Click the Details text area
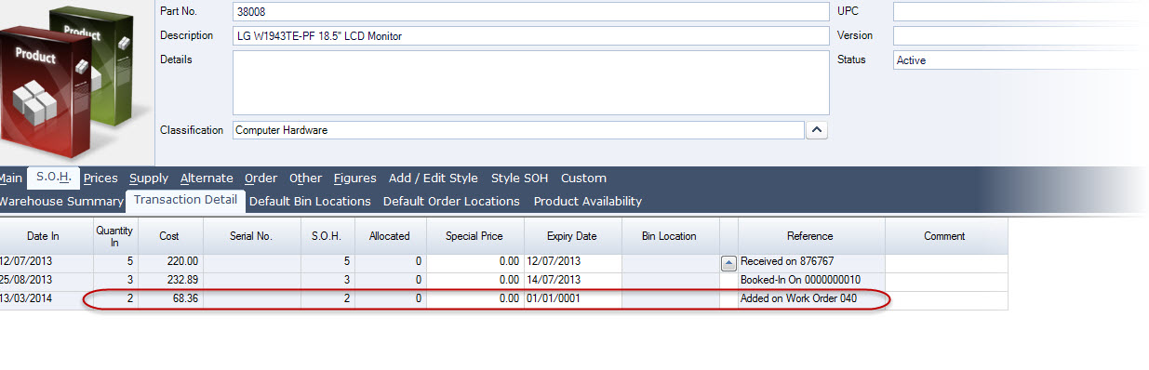Screen dimensions: 1149x370 [530, 83]
